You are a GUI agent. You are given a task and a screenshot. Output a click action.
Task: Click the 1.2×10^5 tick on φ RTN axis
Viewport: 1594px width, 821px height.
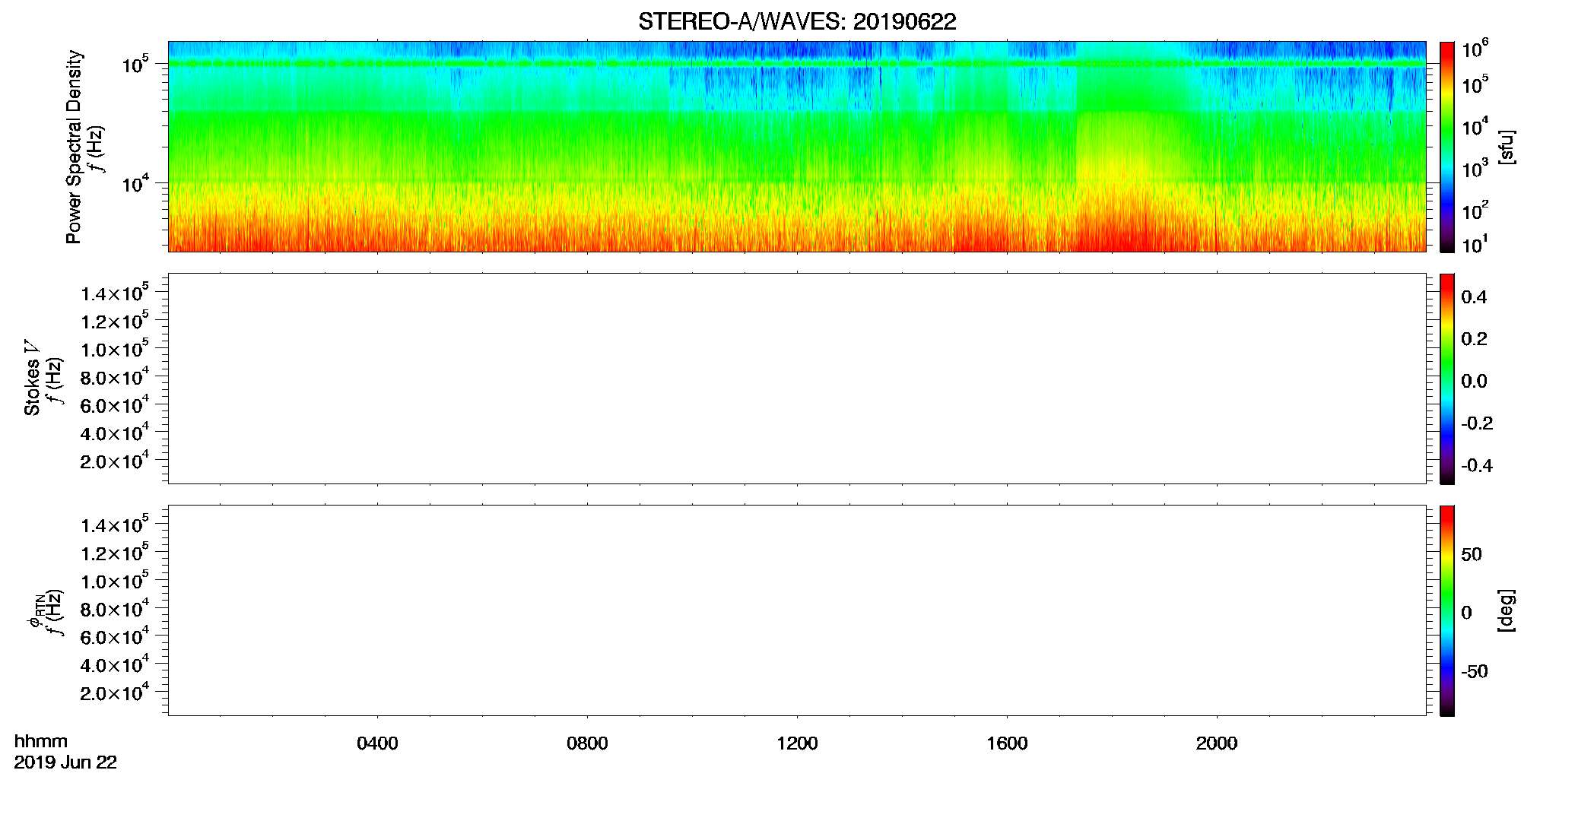pos(115,553)
